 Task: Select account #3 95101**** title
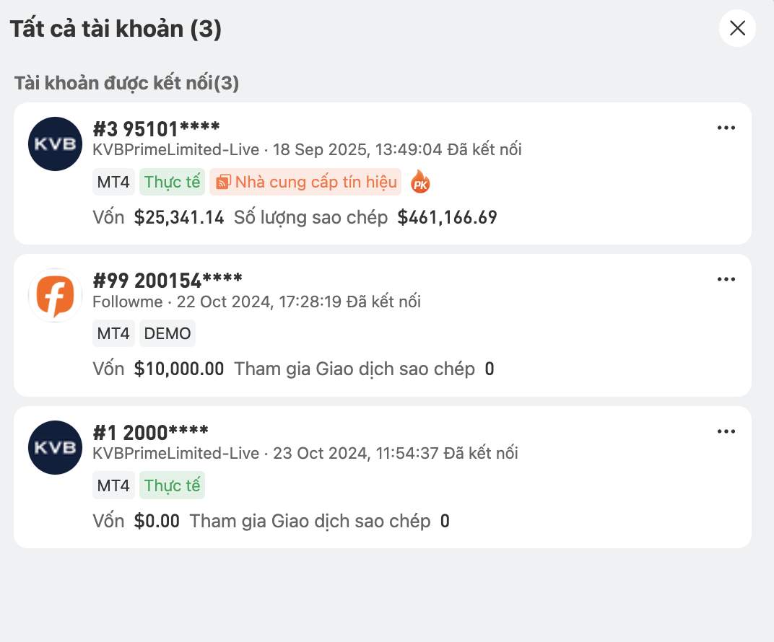click(x=156, y=130)
